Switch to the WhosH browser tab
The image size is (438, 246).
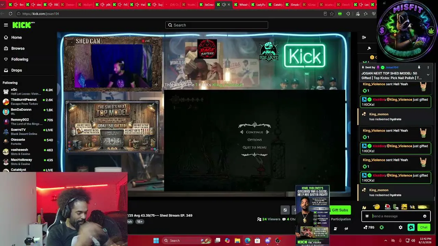241,5
